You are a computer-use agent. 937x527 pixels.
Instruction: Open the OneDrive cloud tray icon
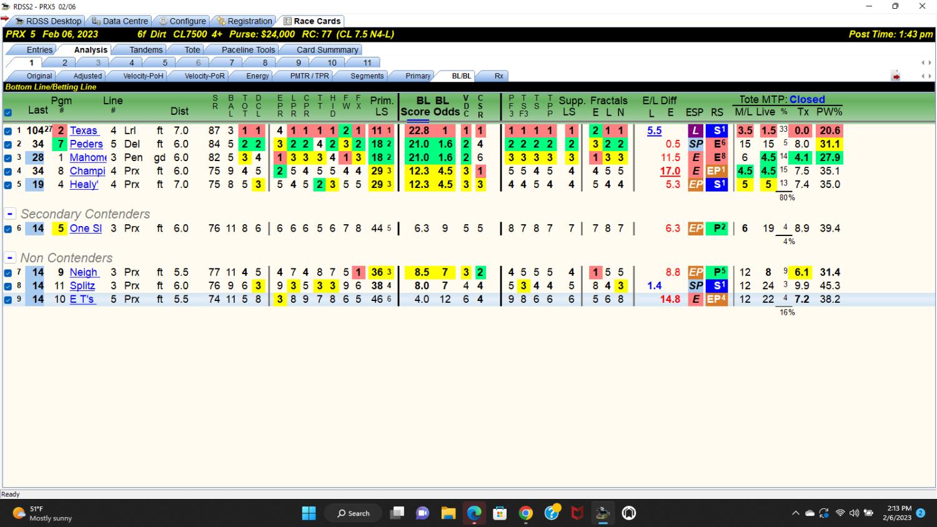point(810,513)
